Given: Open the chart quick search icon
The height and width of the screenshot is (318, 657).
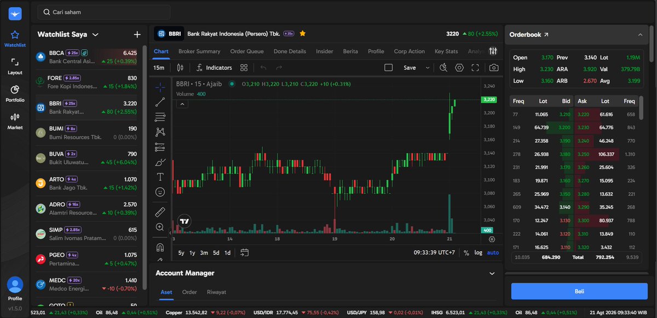Looking at the screenshot, I should pos(443,68).
